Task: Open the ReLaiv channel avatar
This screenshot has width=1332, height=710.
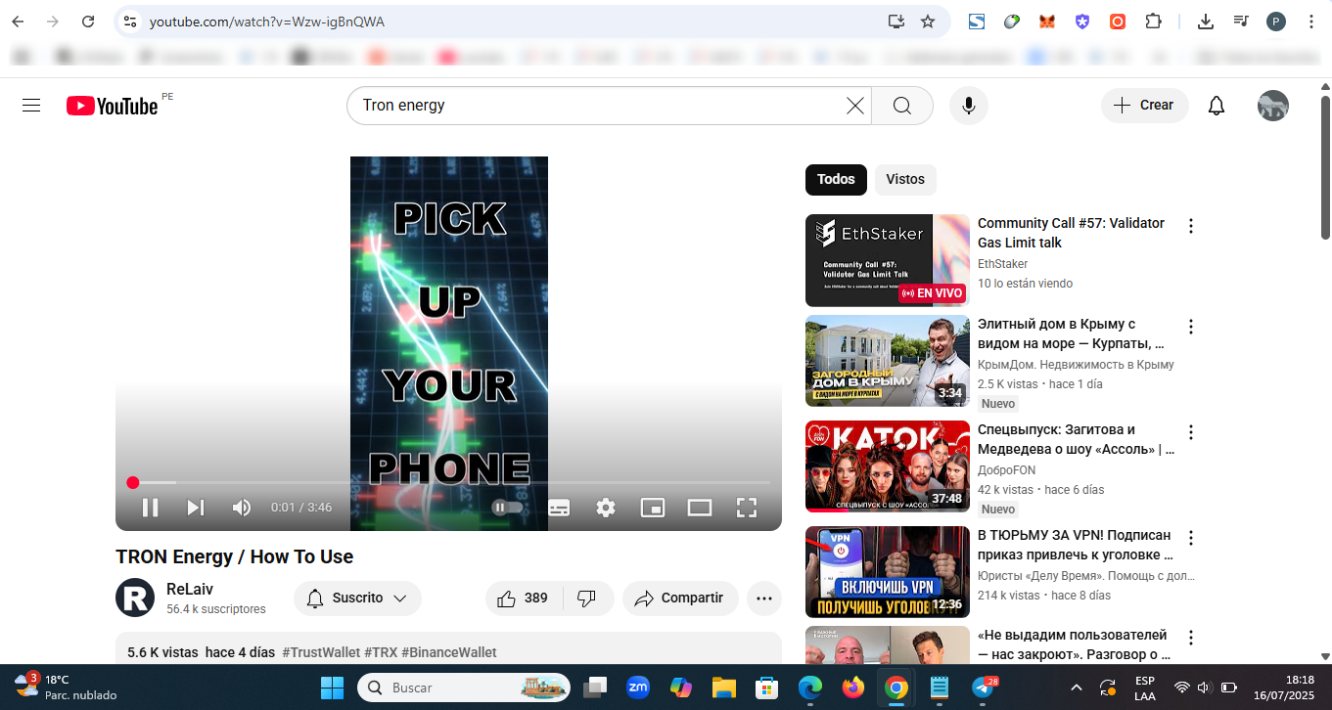Action: click(135, 598)
